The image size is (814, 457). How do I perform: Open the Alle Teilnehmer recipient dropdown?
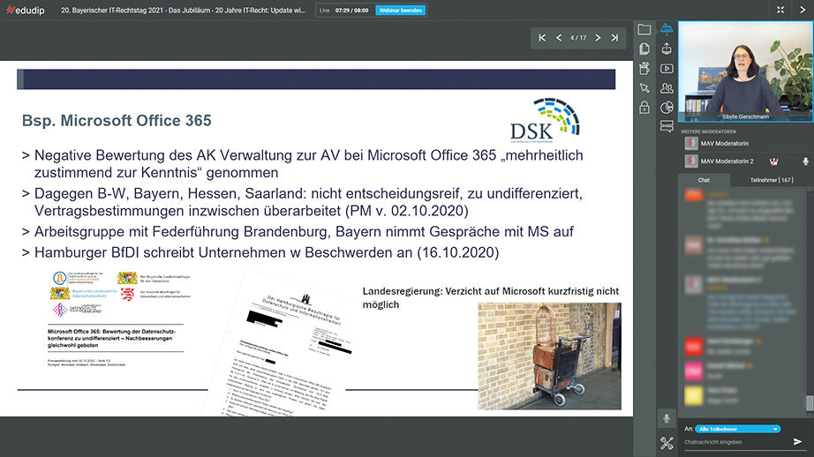click(x=738, y=429)
